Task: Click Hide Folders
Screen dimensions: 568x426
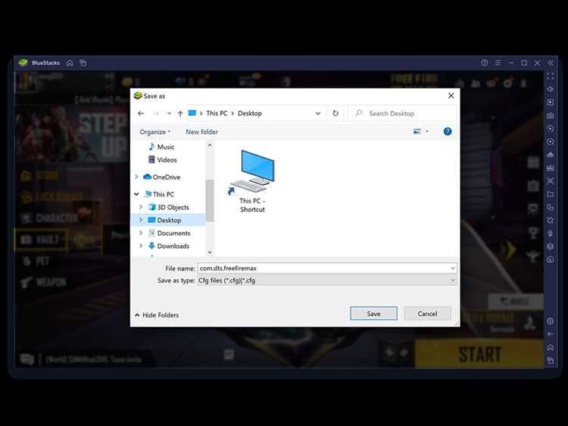Action: point(157,315)
